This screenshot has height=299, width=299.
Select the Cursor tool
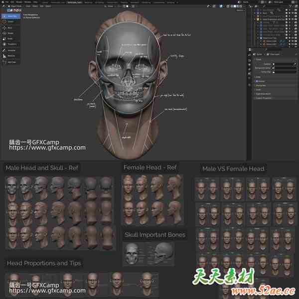click(10, 21)
